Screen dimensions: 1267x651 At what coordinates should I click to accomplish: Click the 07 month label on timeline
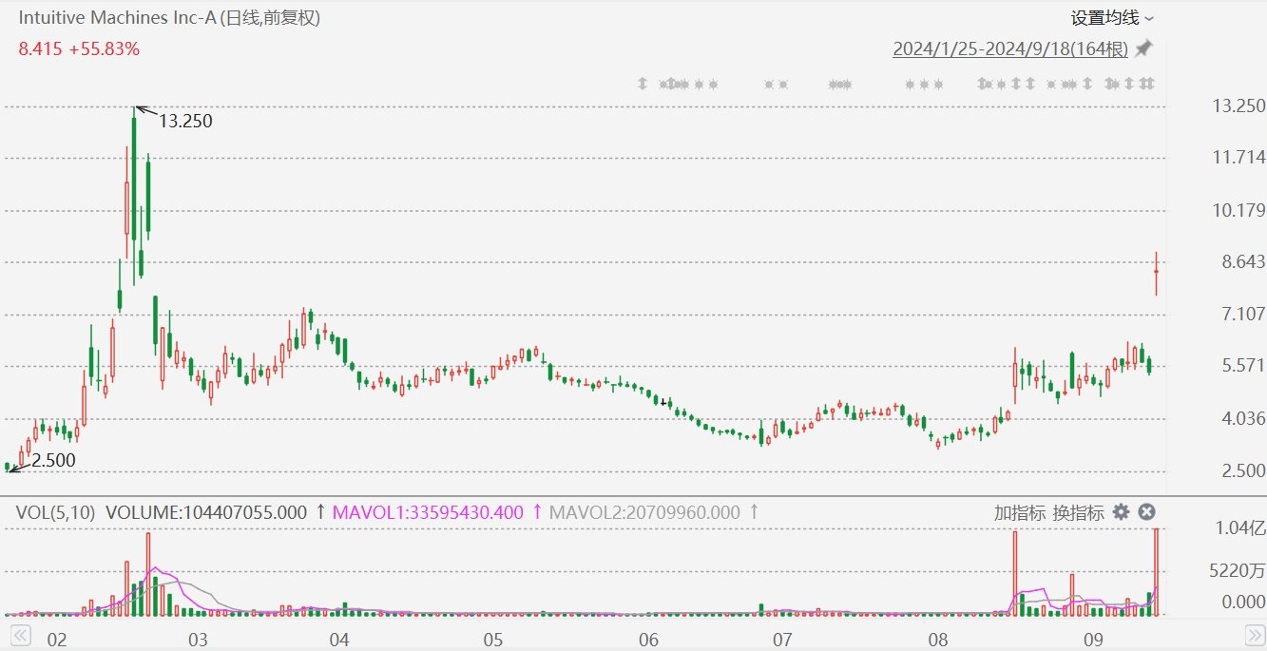(x=781, y=640)
